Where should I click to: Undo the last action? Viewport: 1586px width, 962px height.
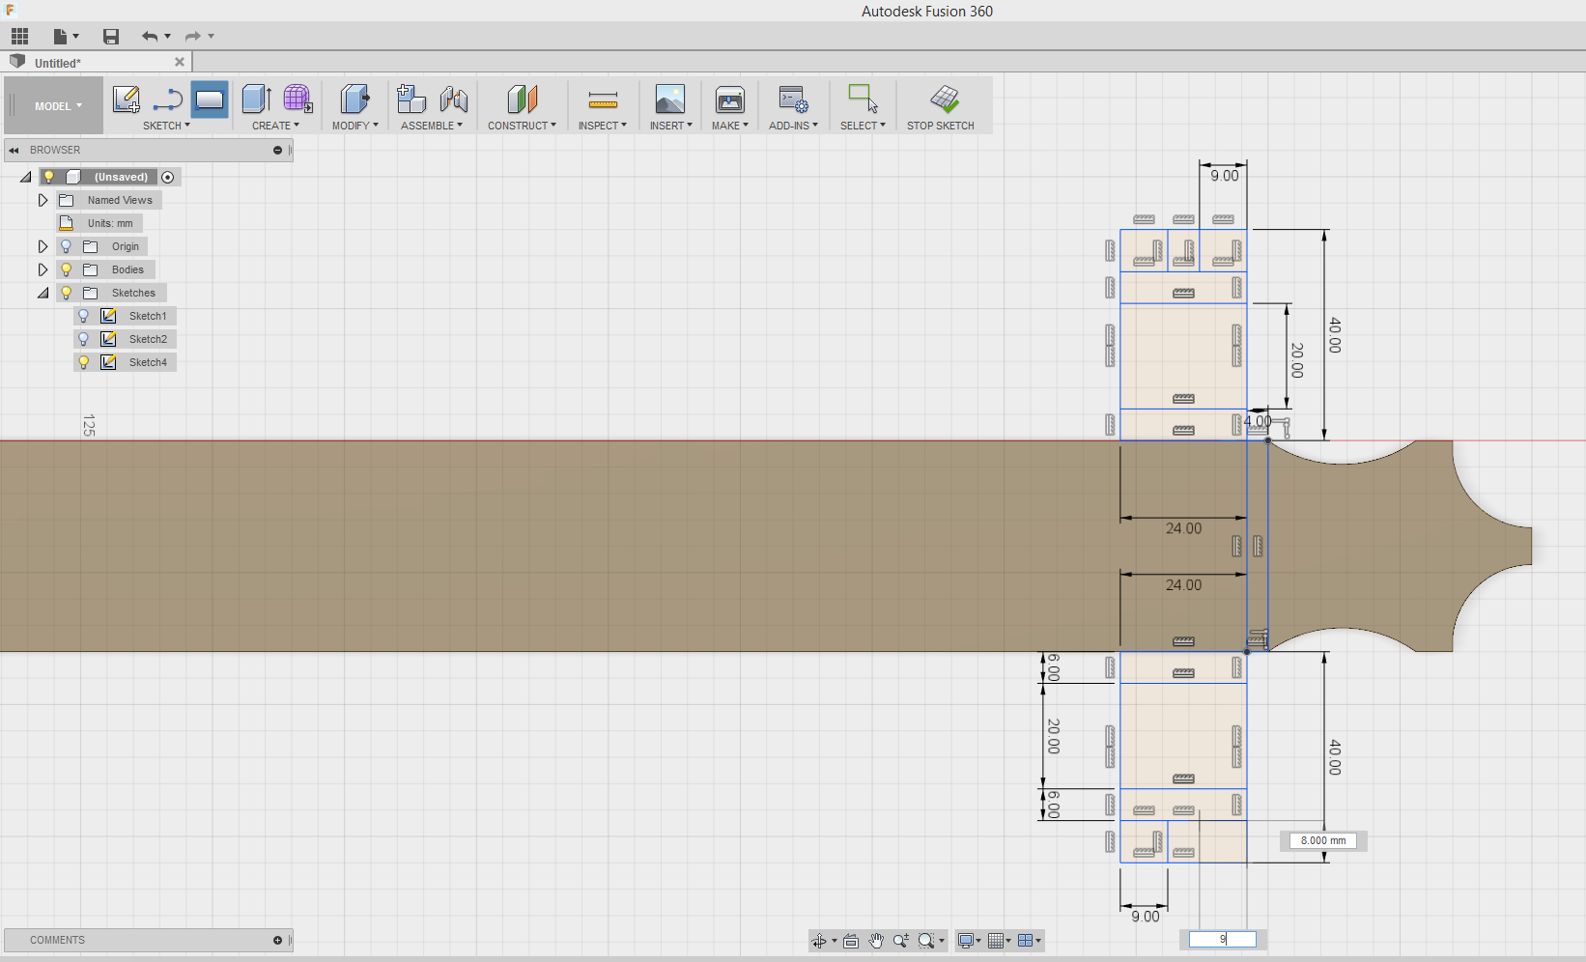[150, 37]
